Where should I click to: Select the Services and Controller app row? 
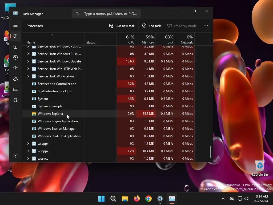[x=109, y=84]
